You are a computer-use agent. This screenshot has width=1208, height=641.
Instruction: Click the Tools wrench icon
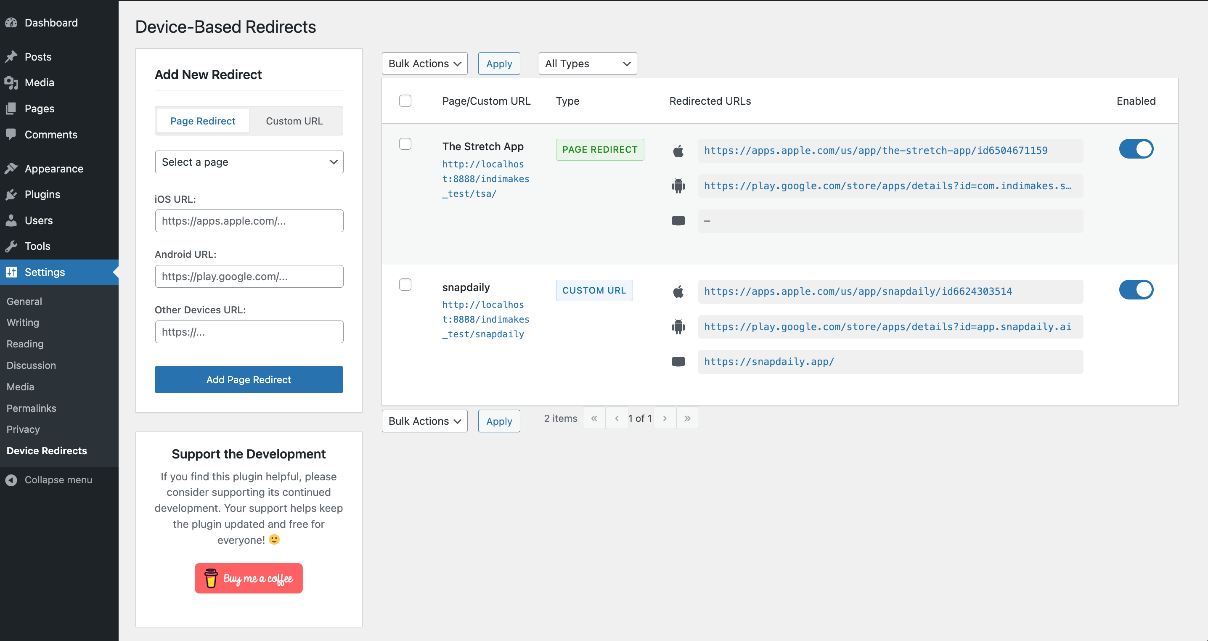pos(11,246)
